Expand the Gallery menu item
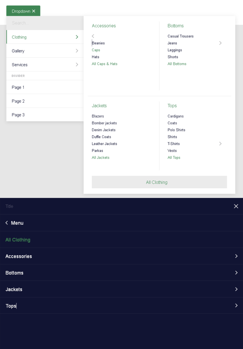The image size is (243, 349). click(45, 51)
